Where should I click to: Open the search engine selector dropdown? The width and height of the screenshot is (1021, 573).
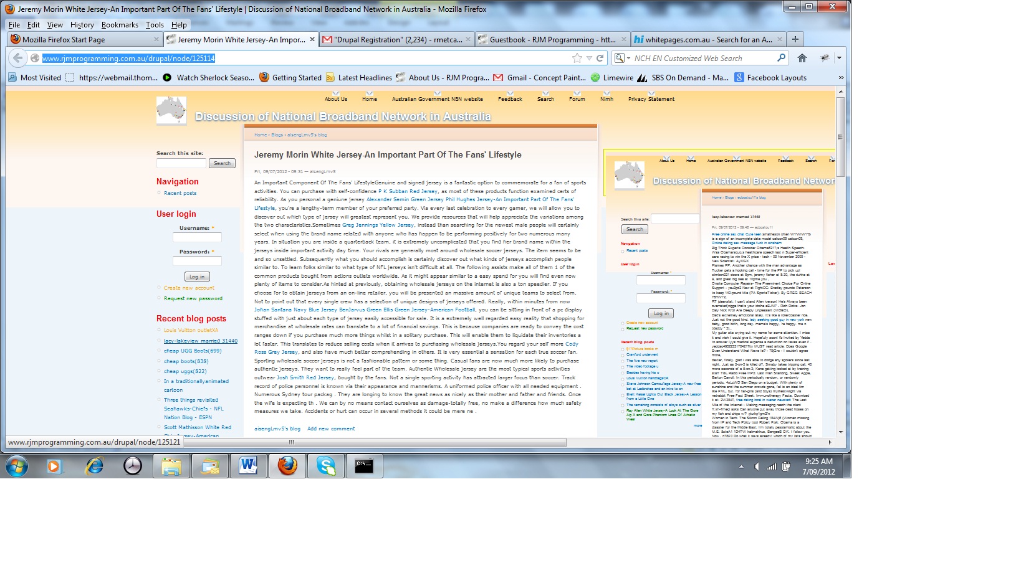pos(622,58)
